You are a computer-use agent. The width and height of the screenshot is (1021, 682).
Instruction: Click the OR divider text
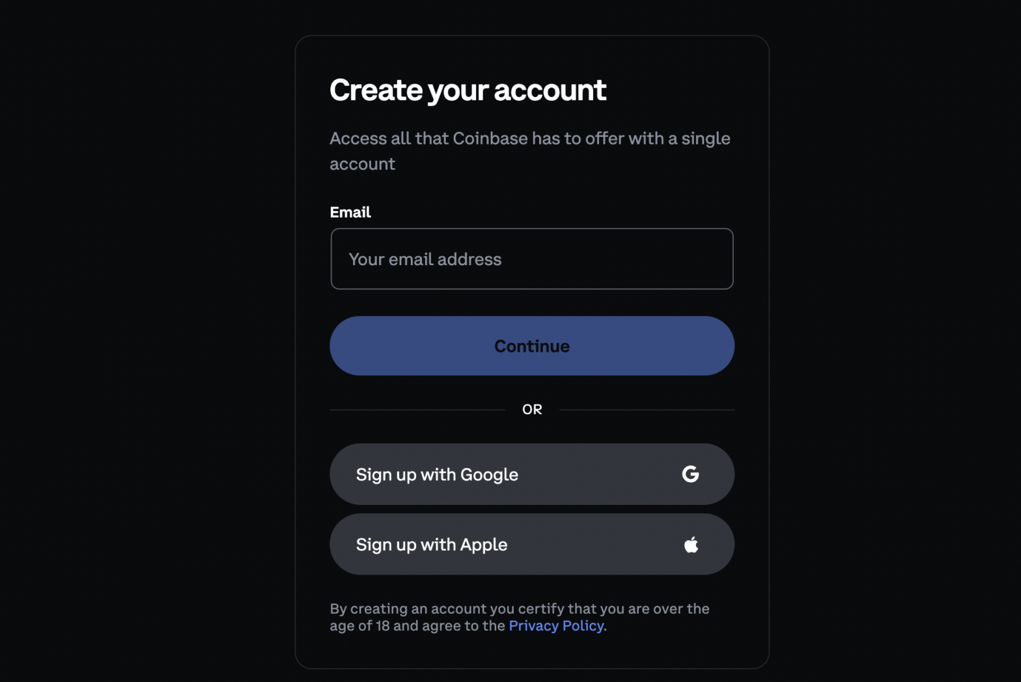coord(532,409)
